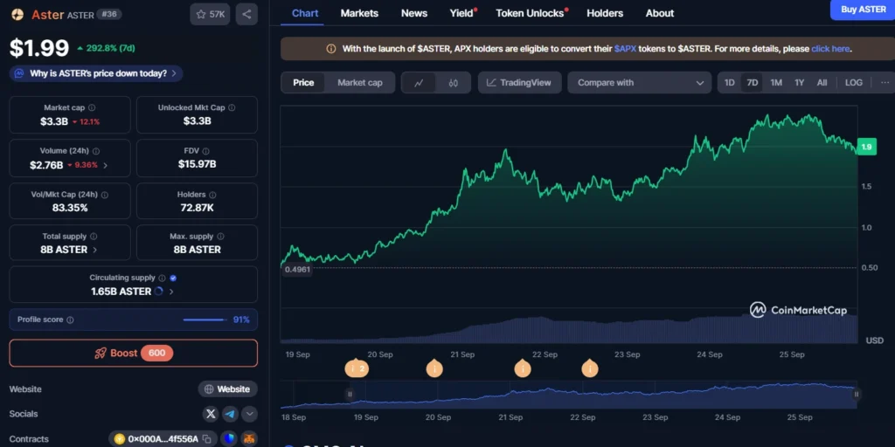Copy the contract address with copy icon
895x447 pixels.
pyautogui.click(x=207, y=439)
